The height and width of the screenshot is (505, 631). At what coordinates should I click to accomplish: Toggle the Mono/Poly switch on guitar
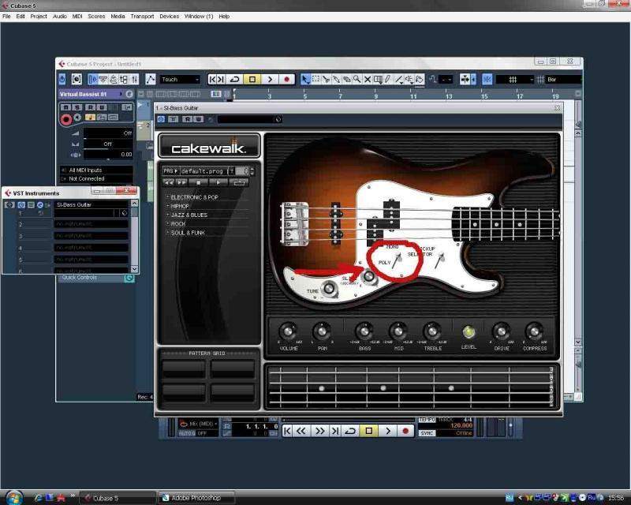coord(398,256)
